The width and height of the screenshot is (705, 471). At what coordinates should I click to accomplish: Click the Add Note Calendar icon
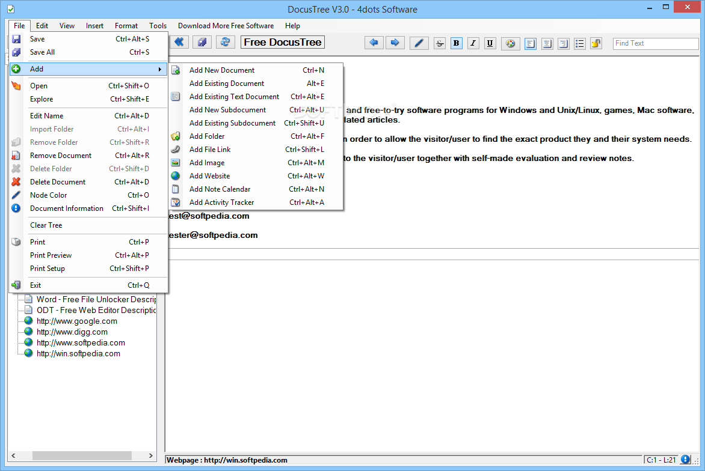(x=176, y=189)
